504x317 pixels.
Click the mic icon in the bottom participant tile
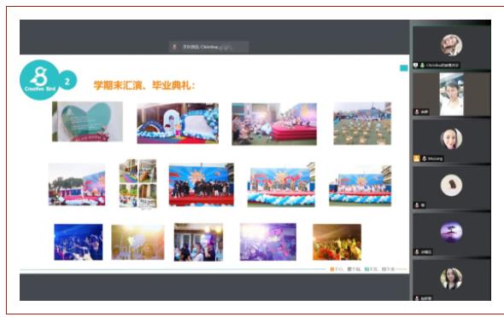click(x=417, y=298)
